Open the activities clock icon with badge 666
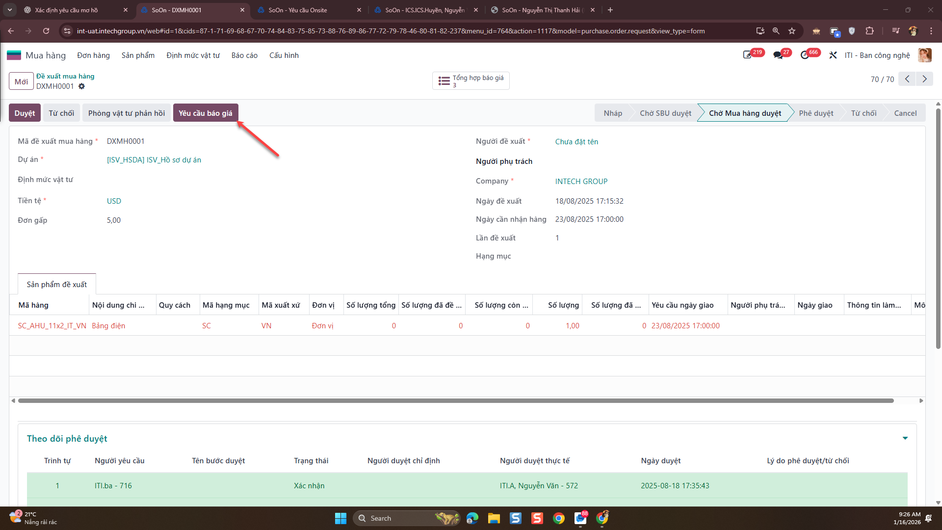 tap(805, 55)
